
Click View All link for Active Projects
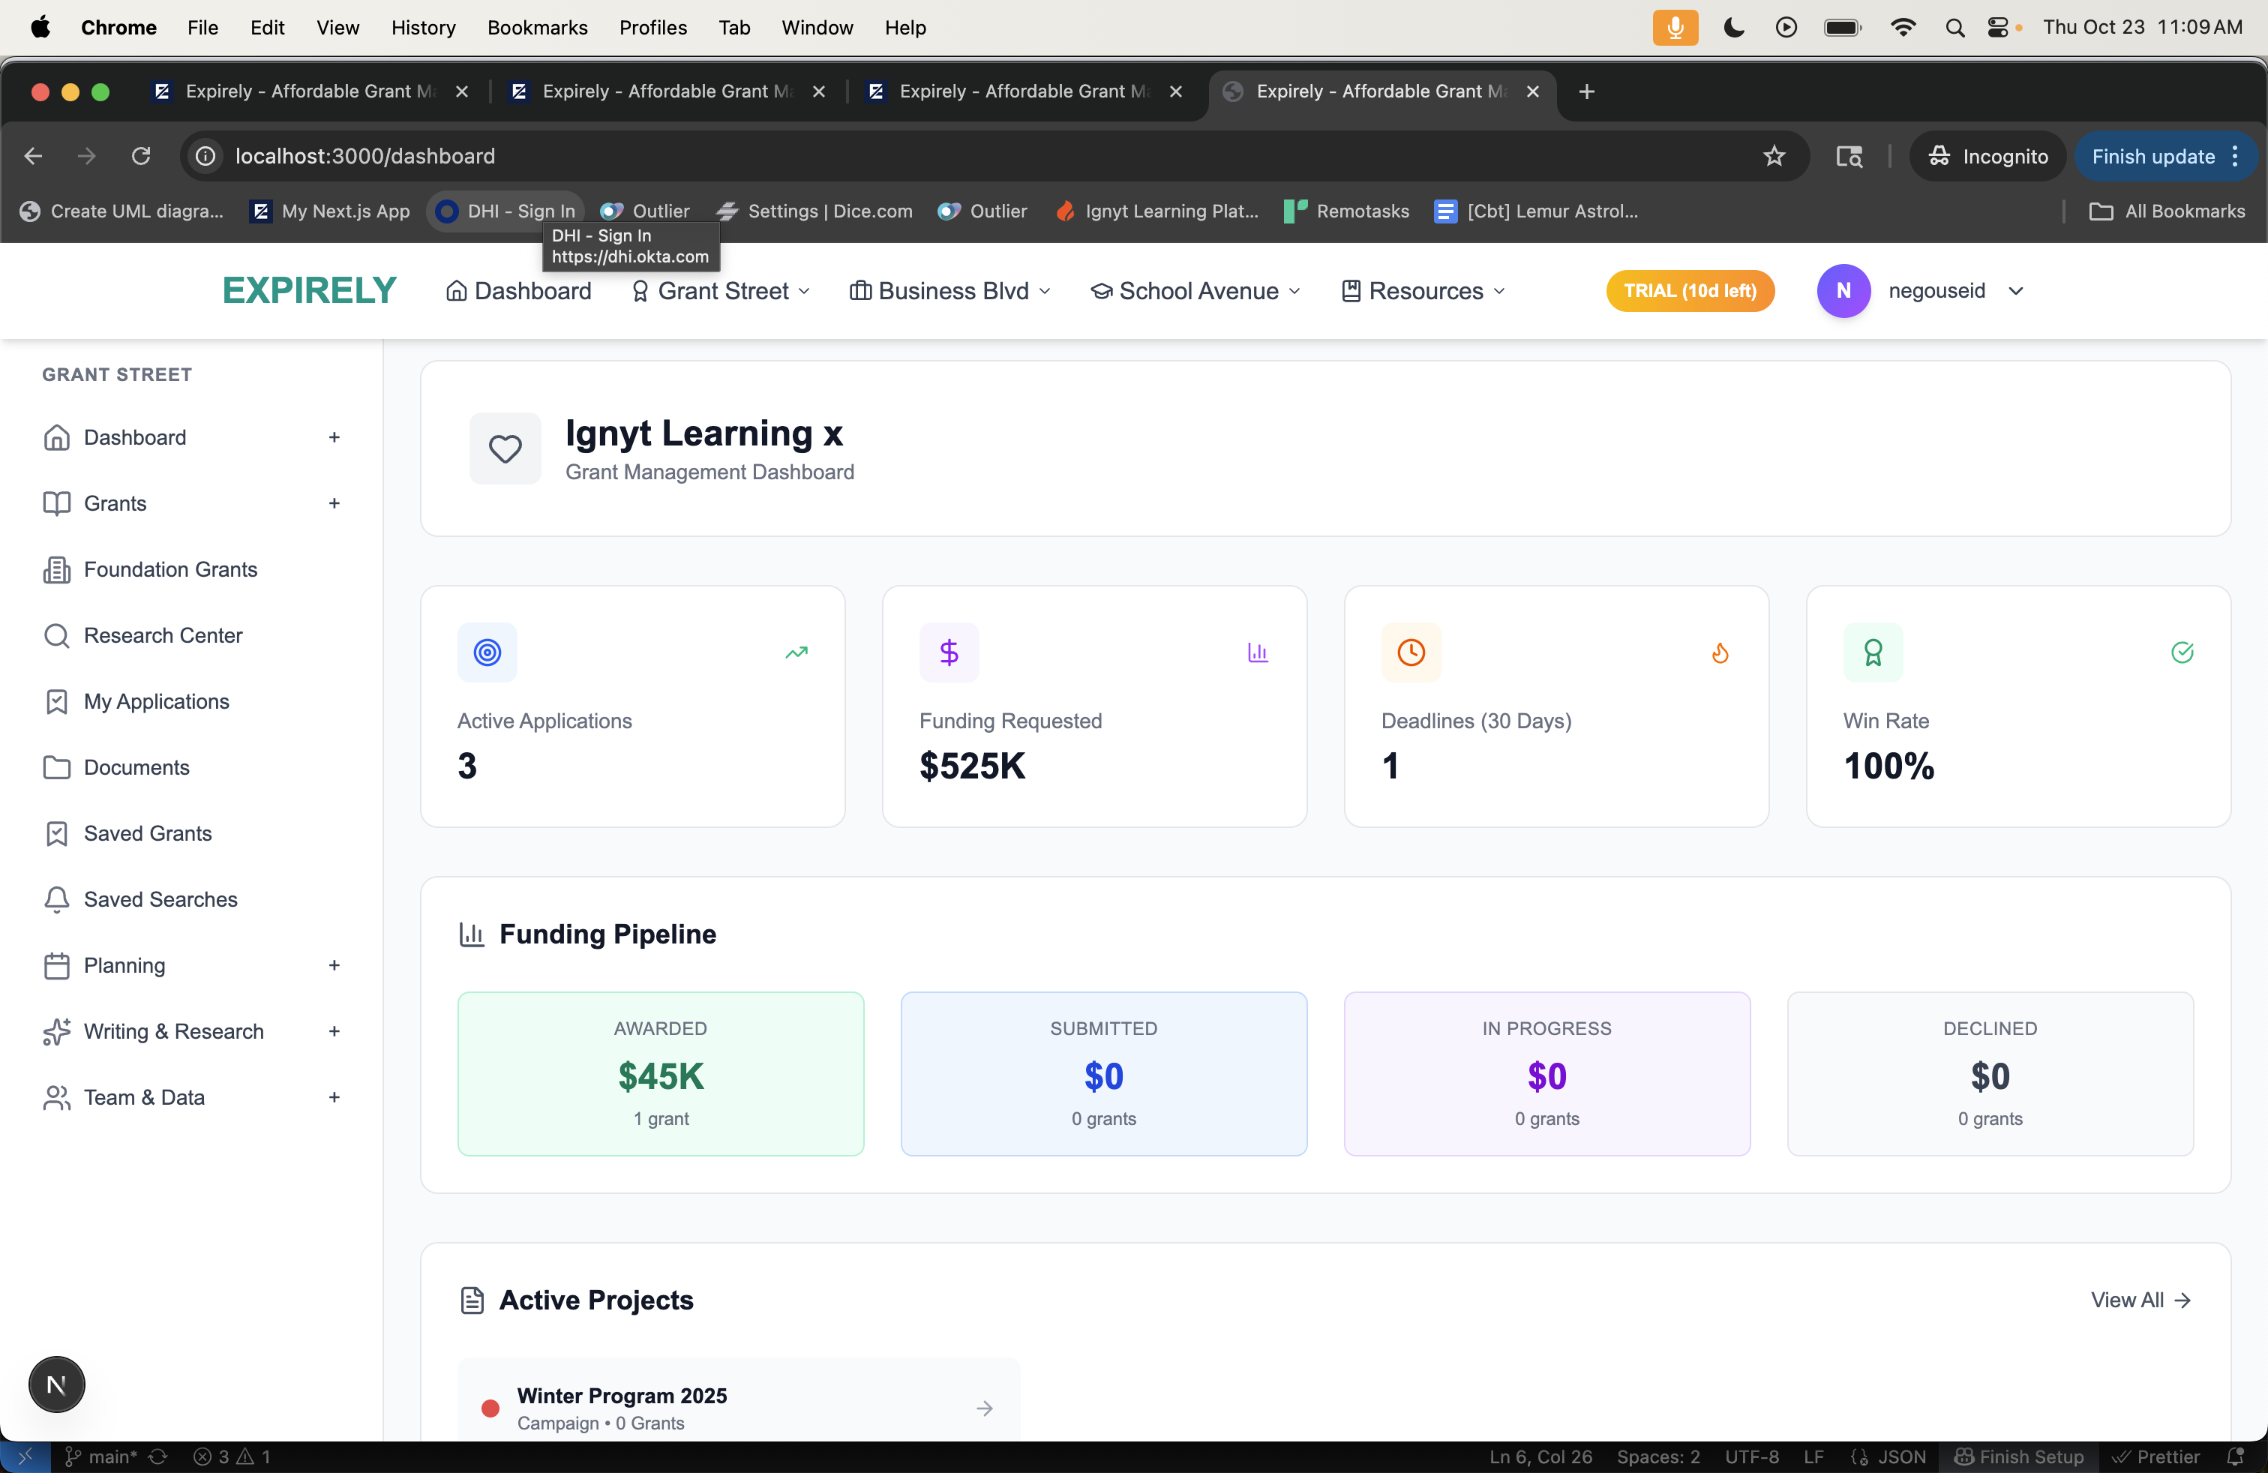pos(2140,1300)
